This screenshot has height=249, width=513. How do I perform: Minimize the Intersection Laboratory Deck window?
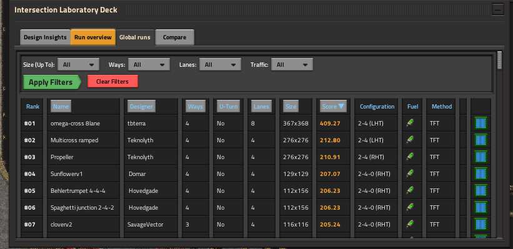point(498,10)
